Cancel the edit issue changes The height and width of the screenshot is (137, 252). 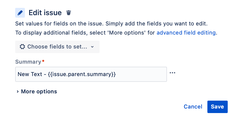193,107
